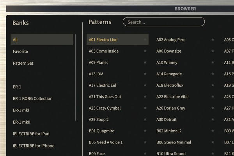The image size is (234, 156).
Task: Toggle star for A17 Electric Eel
Action: click(x=145, y=85)
